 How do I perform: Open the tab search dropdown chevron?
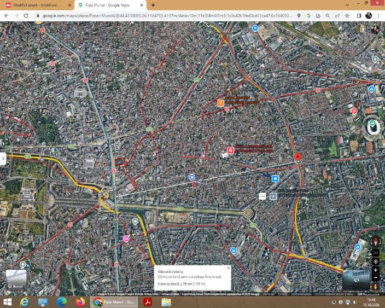coord(347,5)
